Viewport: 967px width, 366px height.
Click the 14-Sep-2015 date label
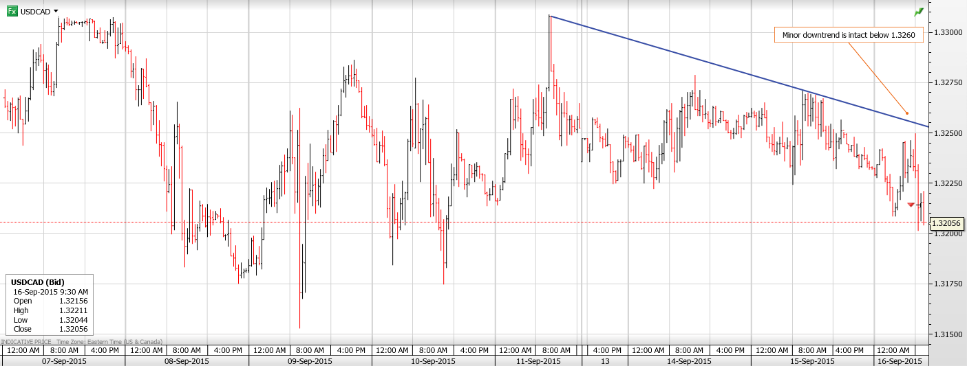click(689, 361)
